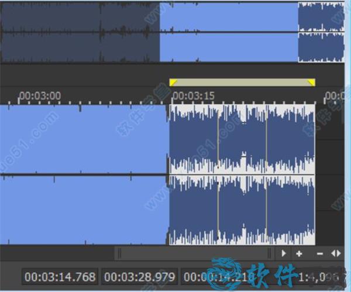Click the 00:03:15 mark on time ruler
Screen dimensions: 351x292
click(192, 95)
